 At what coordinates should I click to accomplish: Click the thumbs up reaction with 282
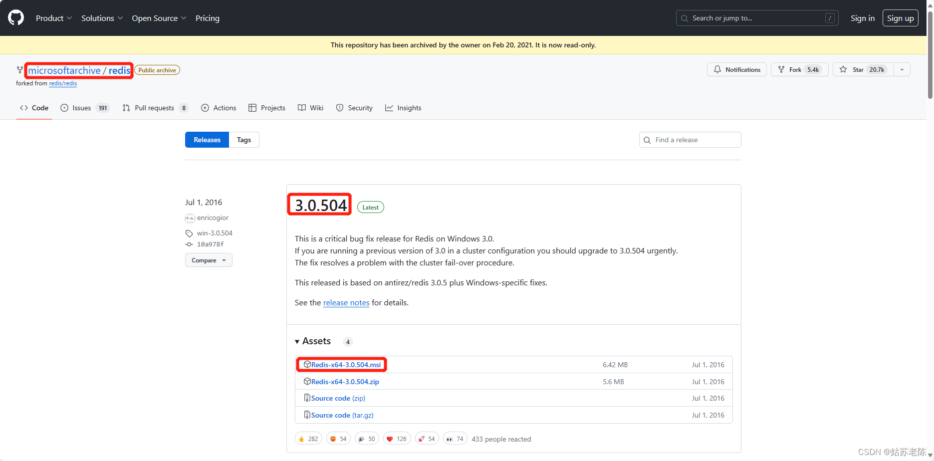pyautogui.click(x=308, y=439)
